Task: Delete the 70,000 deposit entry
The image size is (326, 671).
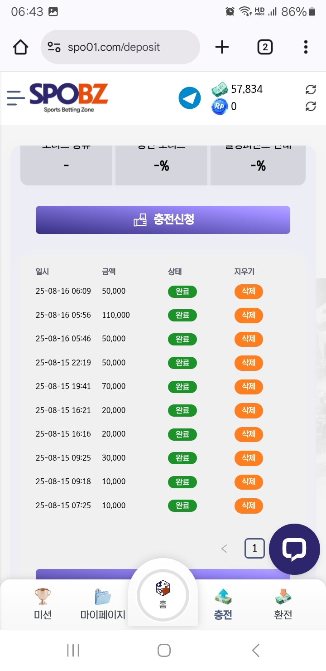Action: pos(249,387)
